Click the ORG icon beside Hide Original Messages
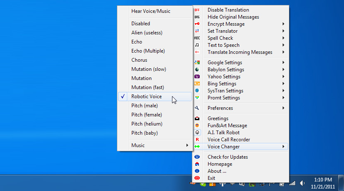The height and width of the screenshot is (191, 344). (x=197, y=17)
